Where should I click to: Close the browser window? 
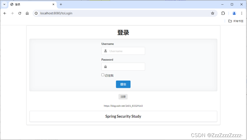point(241,4)
